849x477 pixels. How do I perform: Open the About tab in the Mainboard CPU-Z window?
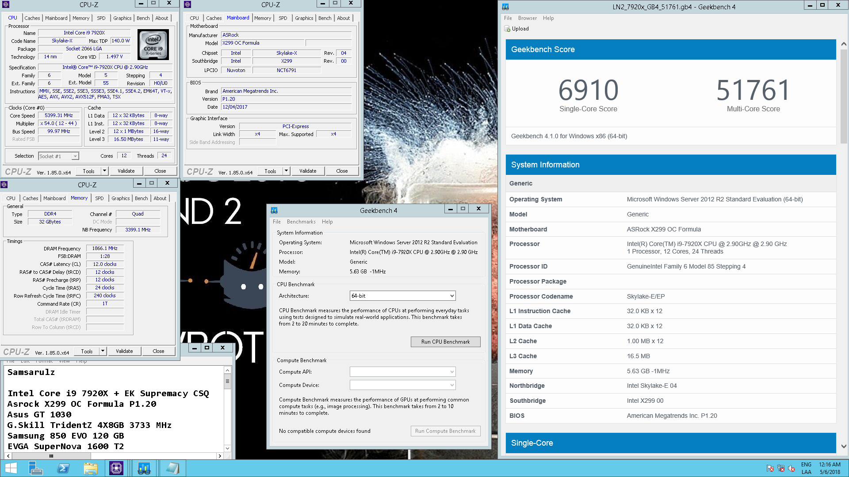pos(344,18)
